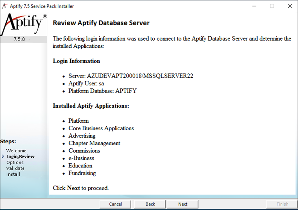Select the Validate step
Screen dimensions: 298x210
coord(15,168)
